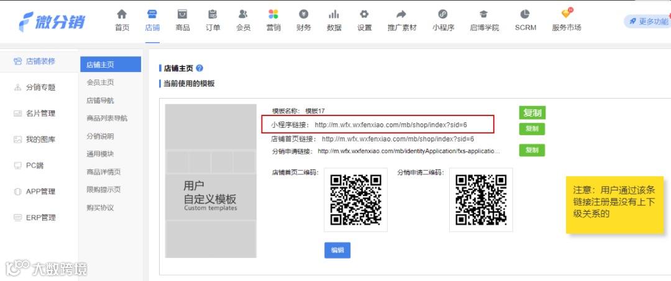Viewport: 671px width, 281px height.
Task: Click the rocket icon in 更多功能
Action: [632, 21]
